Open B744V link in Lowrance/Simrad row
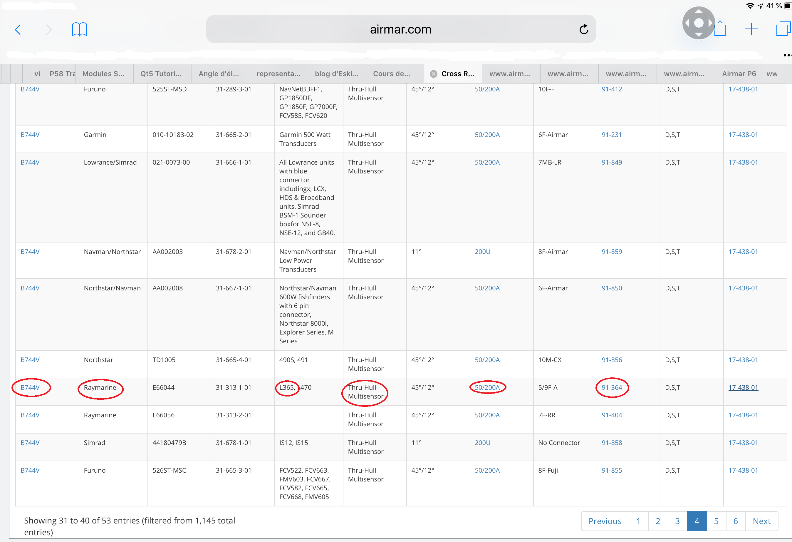The image size is (792, 542). pos(30,163)
